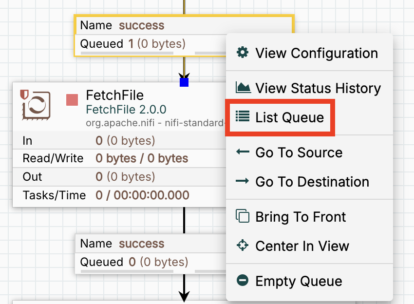
Task: Click the gear icon for View Configuration
Action: point(242,53)
